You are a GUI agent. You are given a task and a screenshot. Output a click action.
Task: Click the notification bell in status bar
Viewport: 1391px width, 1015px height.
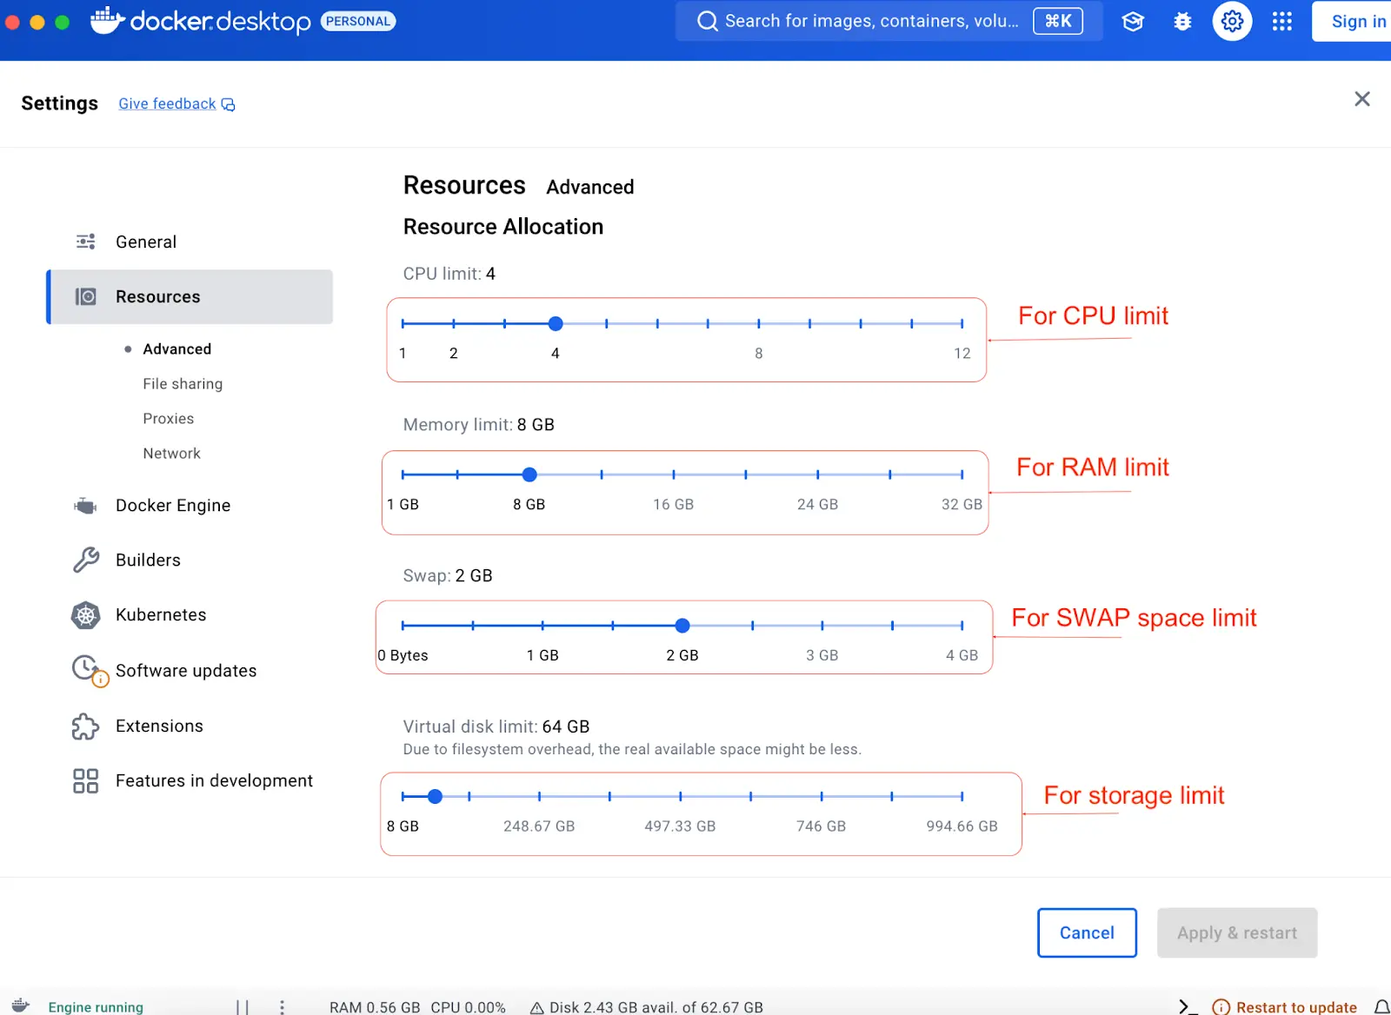point(1381,1006)
